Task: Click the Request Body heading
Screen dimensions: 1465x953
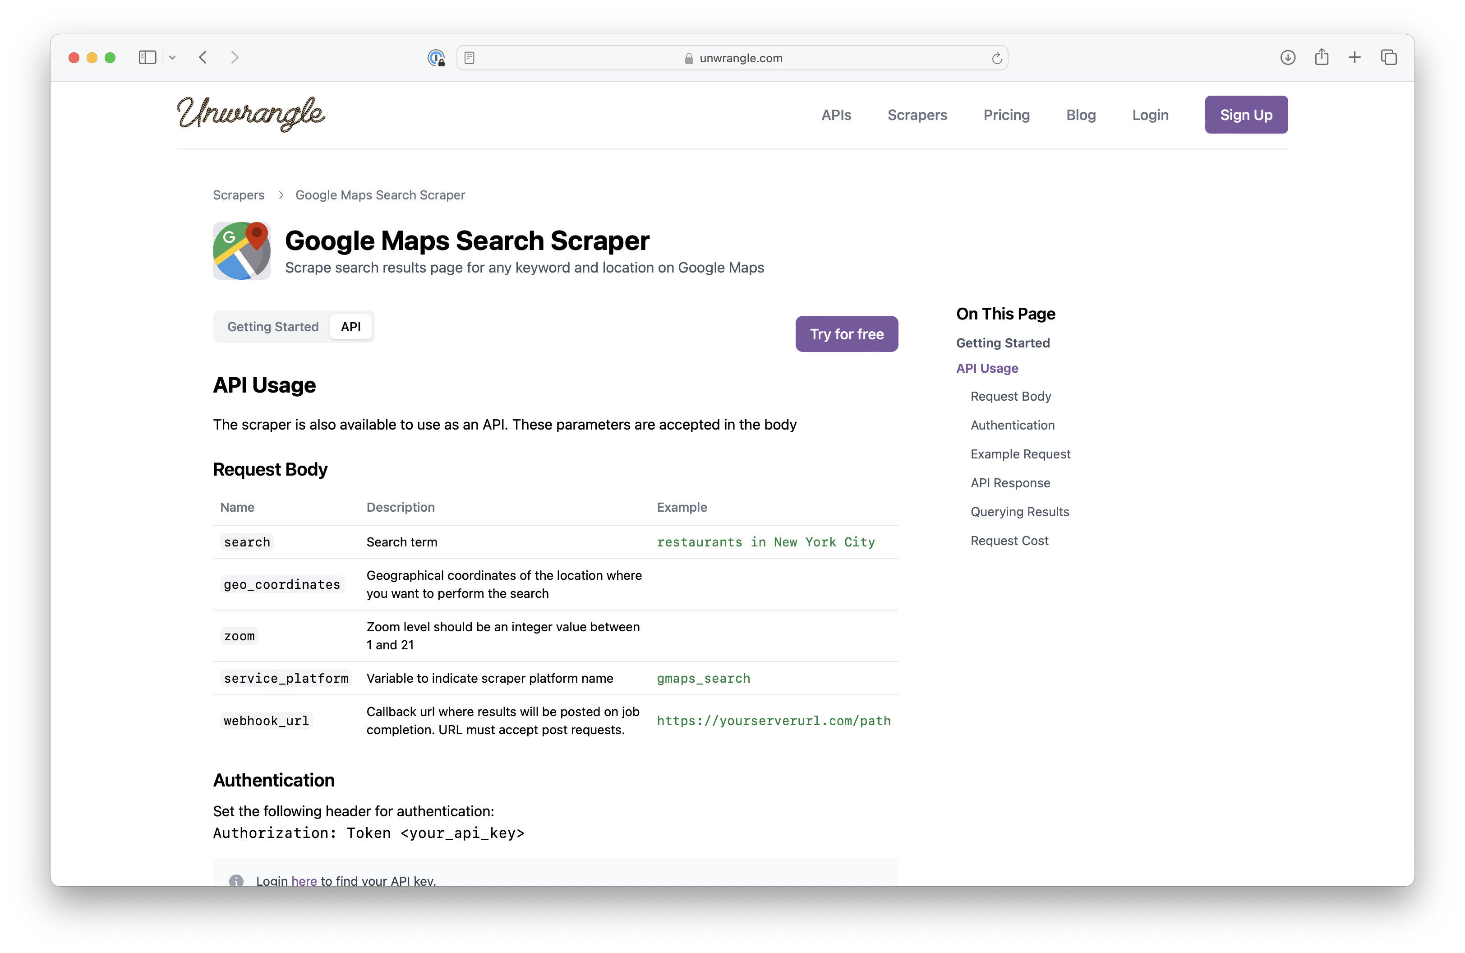Action: (x=270, y=470)
